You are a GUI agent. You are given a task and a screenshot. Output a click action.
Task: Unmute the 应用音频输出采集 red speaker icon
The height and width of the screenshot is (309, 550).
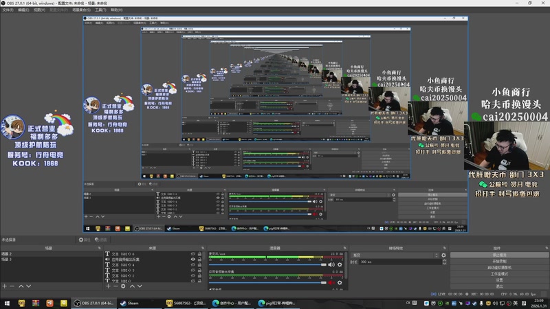[331, 282]
